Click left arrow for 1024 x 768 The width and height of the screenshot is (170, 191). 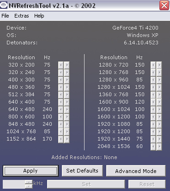coord(61,132)
